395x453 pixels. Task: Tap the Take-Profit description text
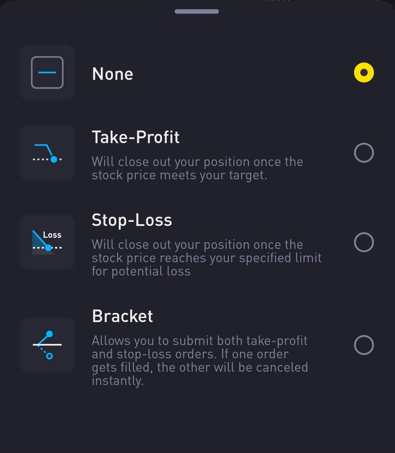[x=197, y=168]
